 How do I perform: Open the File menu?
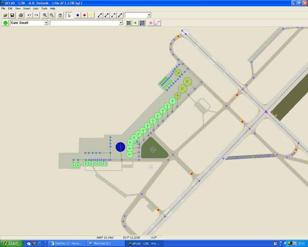[3, 8]
